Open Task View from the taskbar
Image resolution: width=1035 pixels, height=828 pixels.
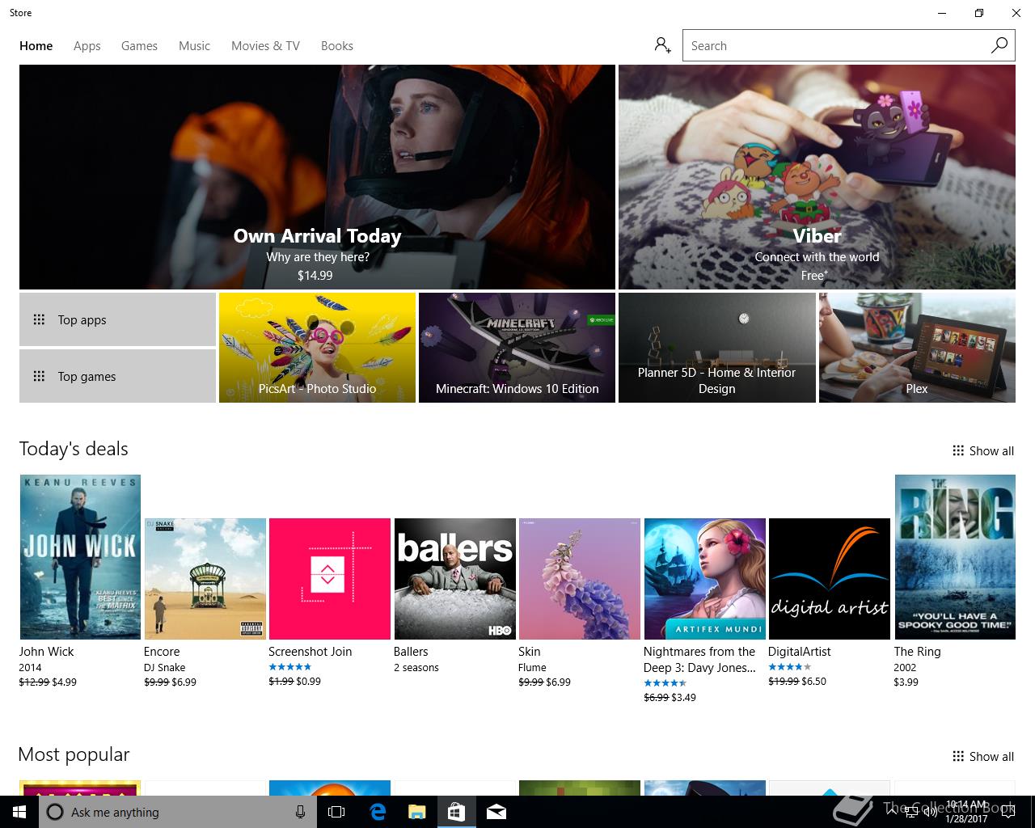(336, 812)
